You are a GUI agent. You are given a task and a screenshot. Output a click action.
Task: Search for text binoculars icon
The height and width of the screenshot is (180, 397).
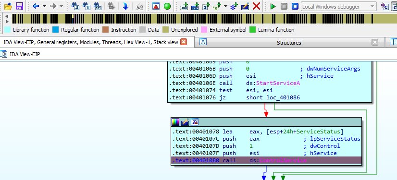87,6
